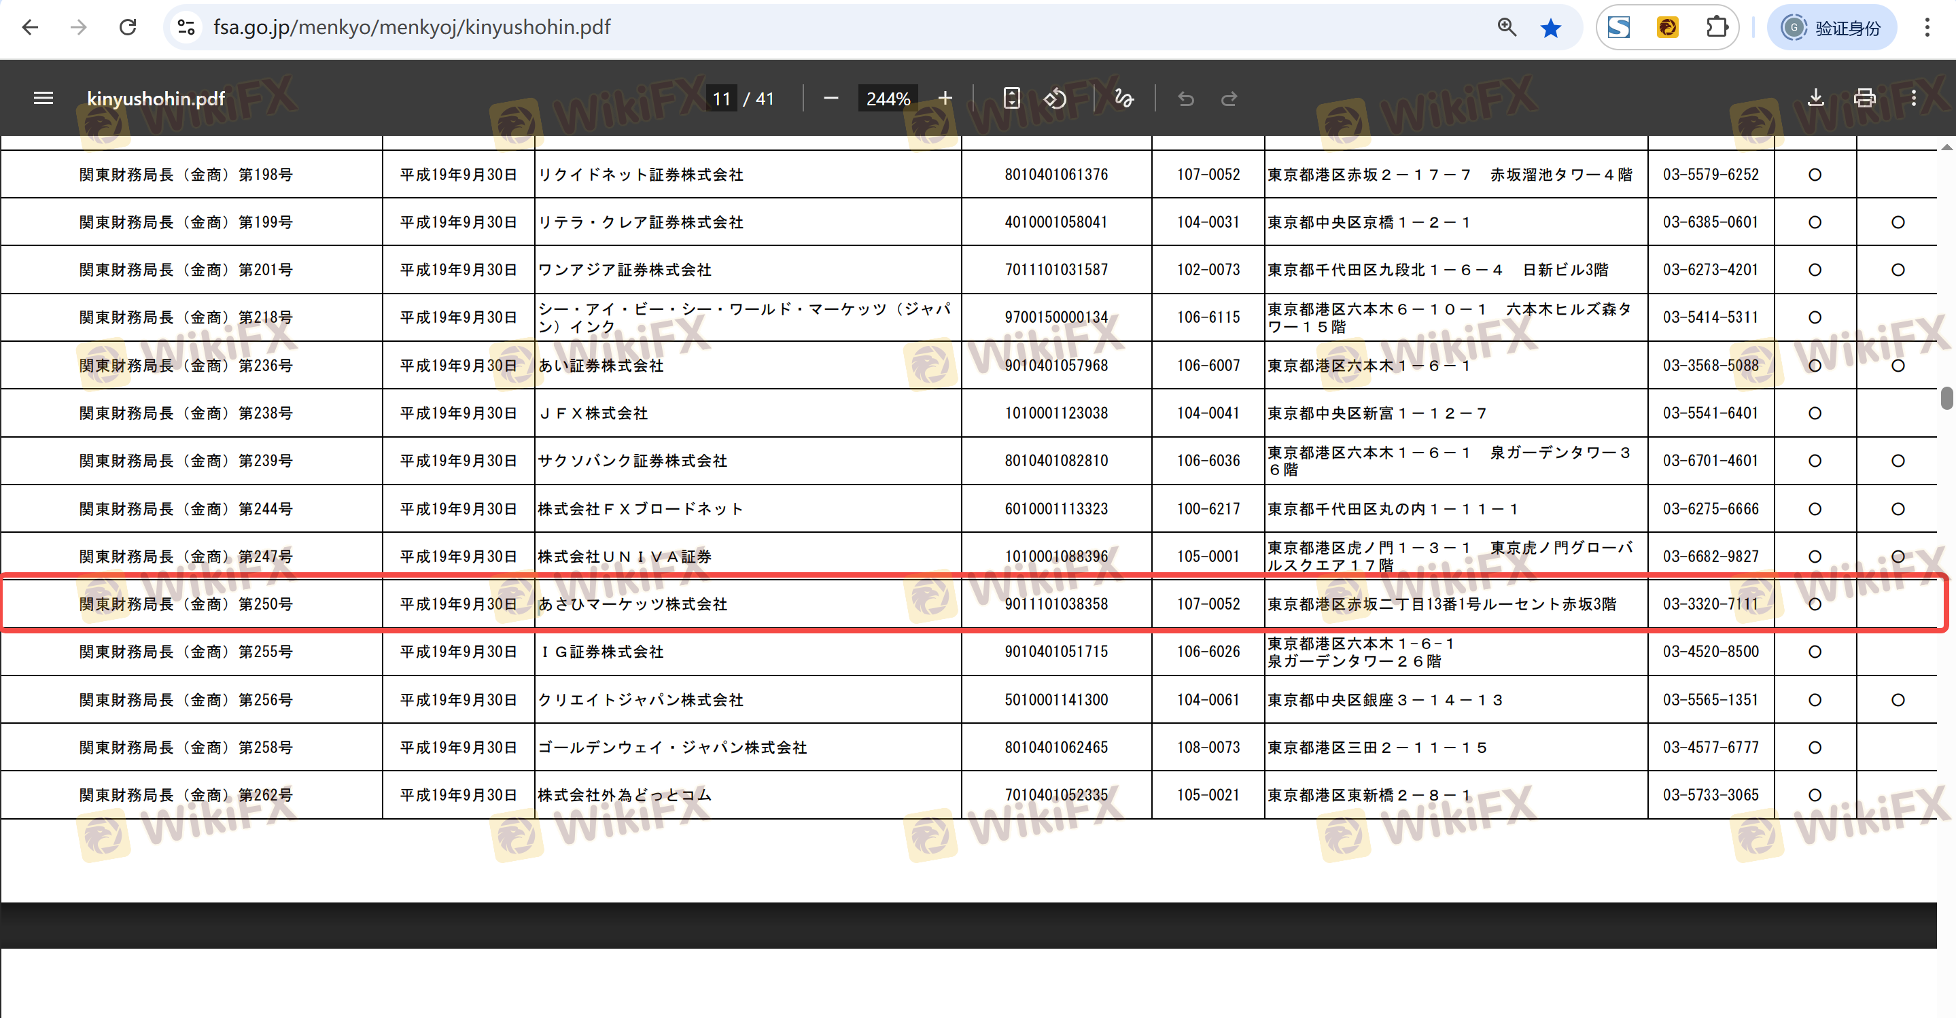
Task: Click corporate number 9011101038358
Action: pyautogui.click(x=1056, y=605)
